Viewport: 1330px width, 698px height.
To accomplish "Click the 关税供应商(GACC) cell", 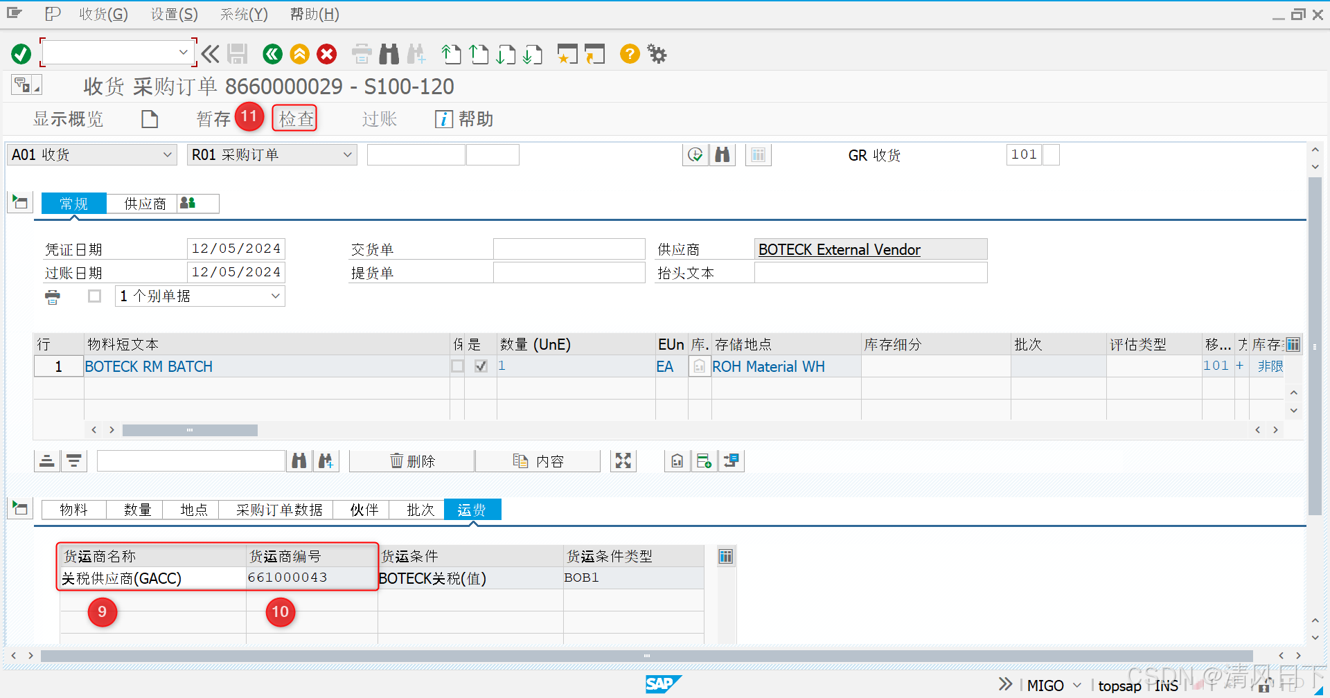I will (153, 578).
